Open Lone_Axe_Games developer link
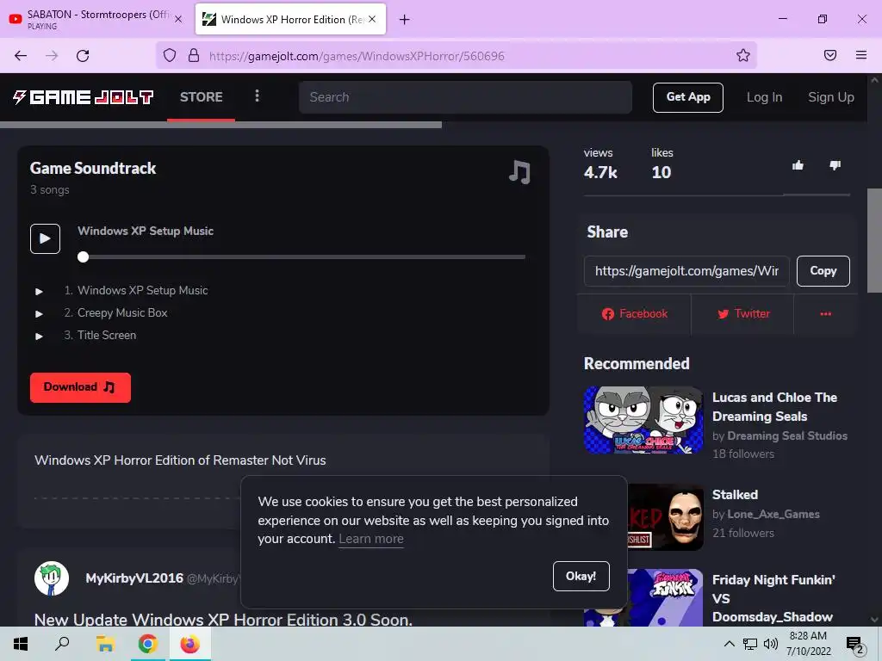Viewport: 882px width, 661px height. click(773, 514)
